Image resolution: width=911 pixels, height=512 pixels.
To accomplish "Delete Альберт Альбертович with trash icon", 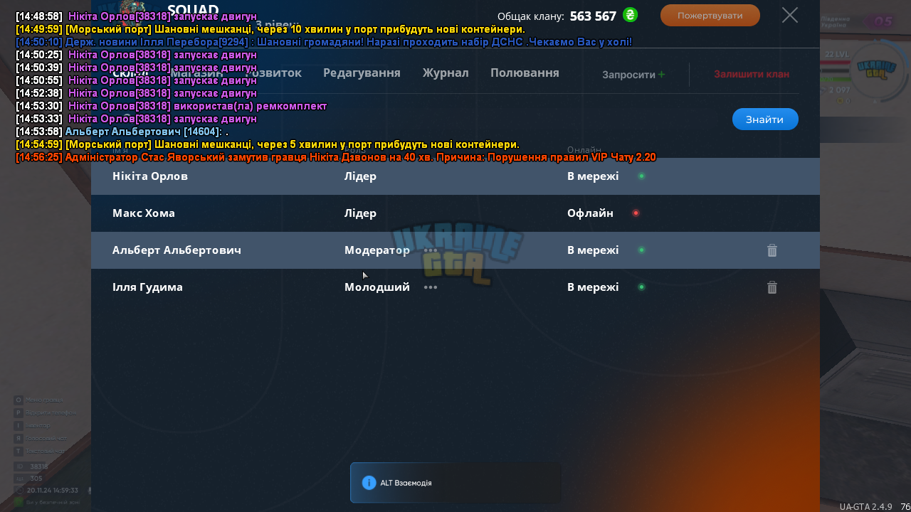I will 772,250.
